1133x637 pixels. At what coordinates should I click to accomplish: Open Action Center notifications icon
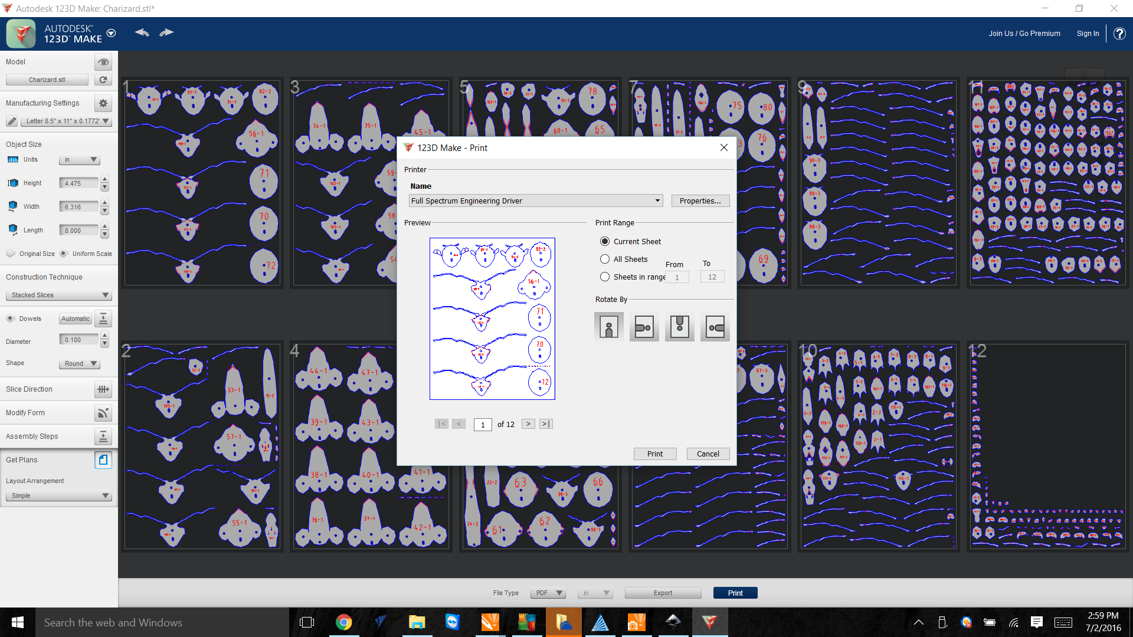pos(1037,622)
